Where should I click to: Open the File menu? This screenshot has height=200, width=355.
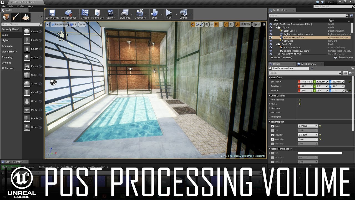(x=4, y=6)
